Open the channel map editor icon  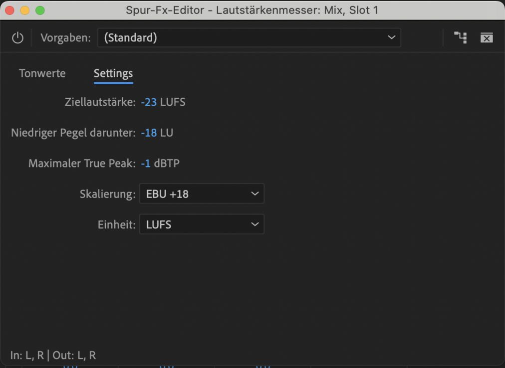(x=460, y=38)
